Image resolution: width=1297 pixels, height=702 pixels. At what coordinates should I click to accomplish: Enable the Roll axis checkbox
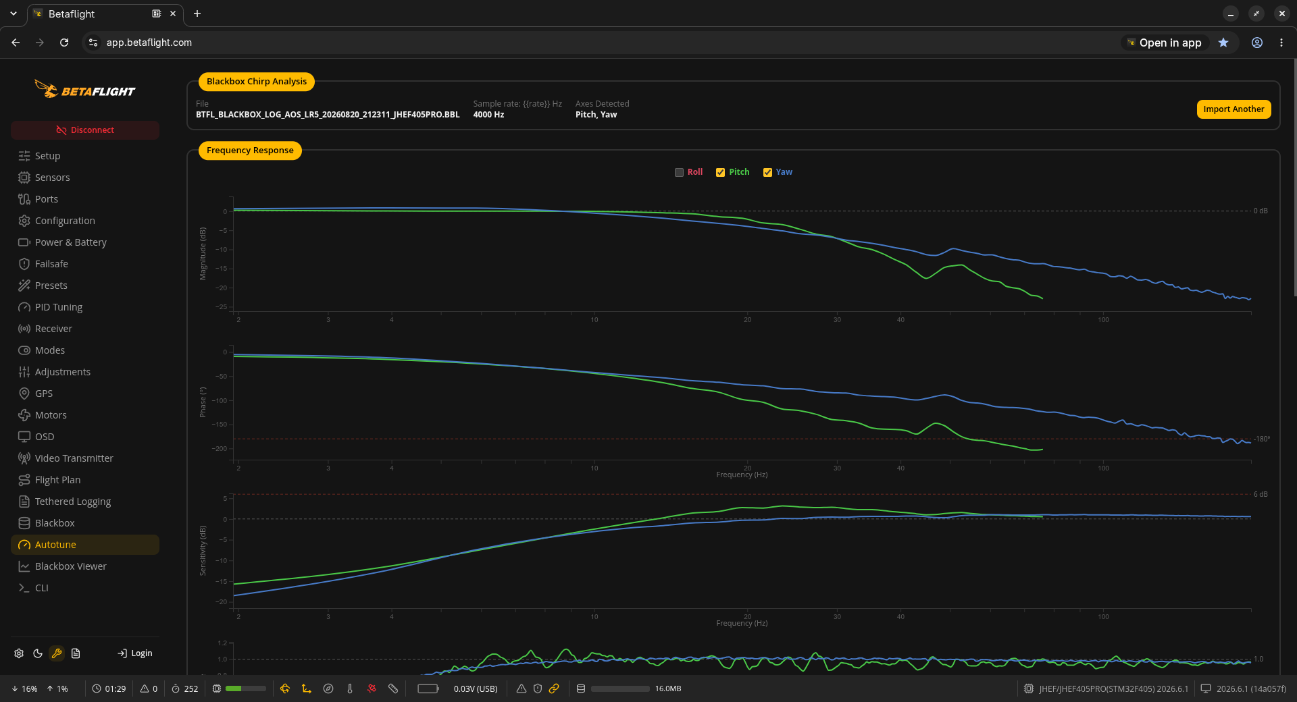tap(679, 172)
